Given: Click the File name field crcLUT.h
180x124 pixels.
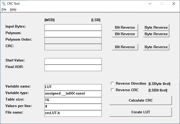Looking at the screenshot, I should pos(73,113).
